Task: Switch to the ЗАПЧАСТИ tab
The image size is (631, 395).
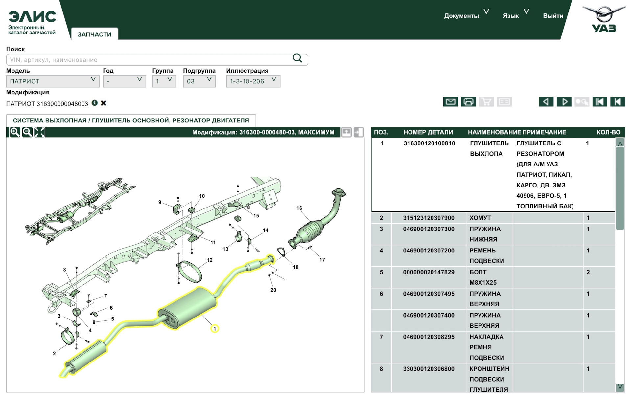Action: coord(94,34)
